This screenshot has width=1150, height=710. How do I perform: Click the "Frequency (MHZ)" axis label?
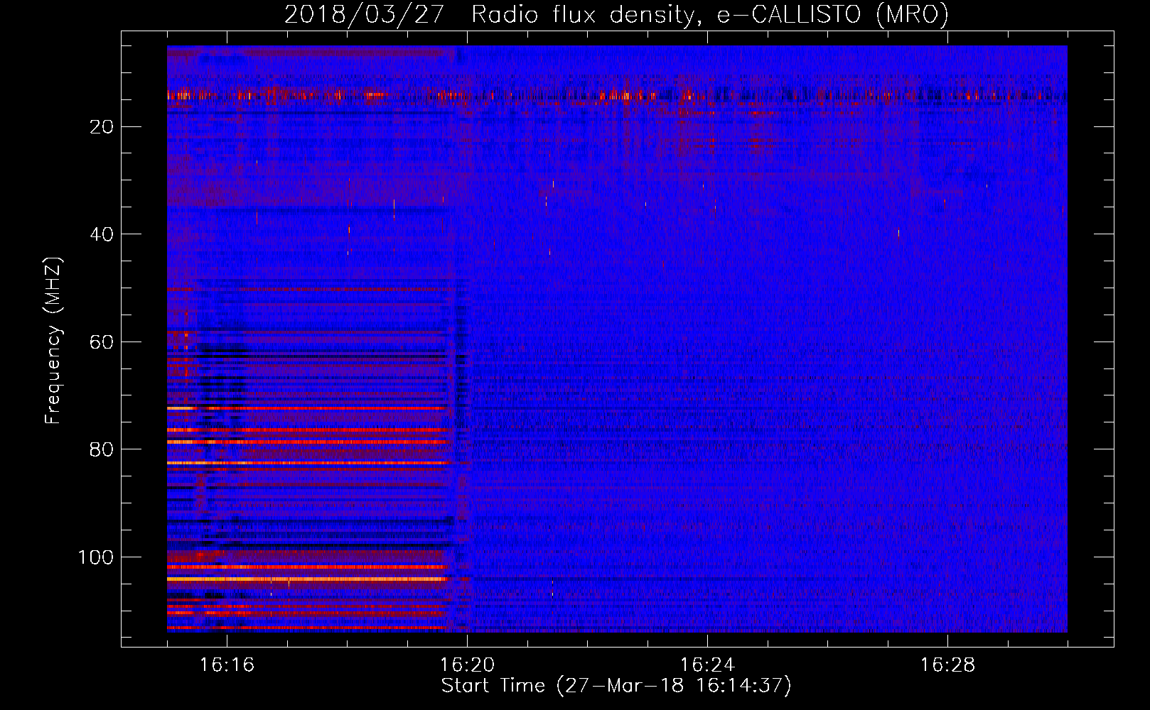(53, 340)
